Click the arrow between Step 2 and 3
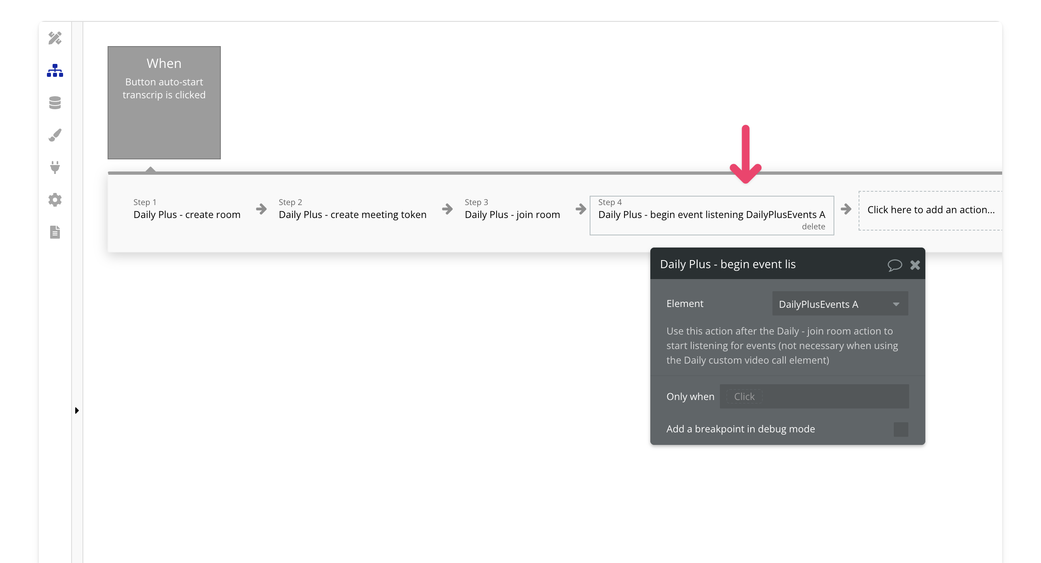This screenshot has width=1041, height=563. [447, 209]
